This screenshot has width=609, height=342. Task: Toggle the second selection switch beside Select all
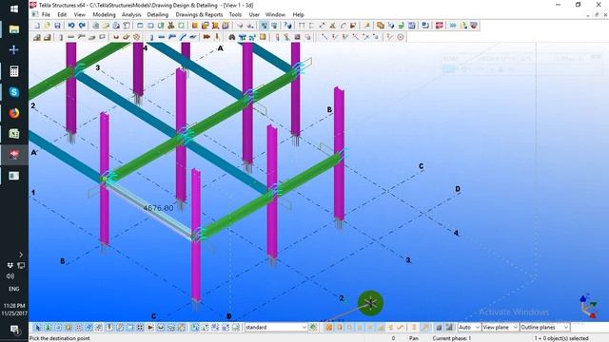(48, 328)
